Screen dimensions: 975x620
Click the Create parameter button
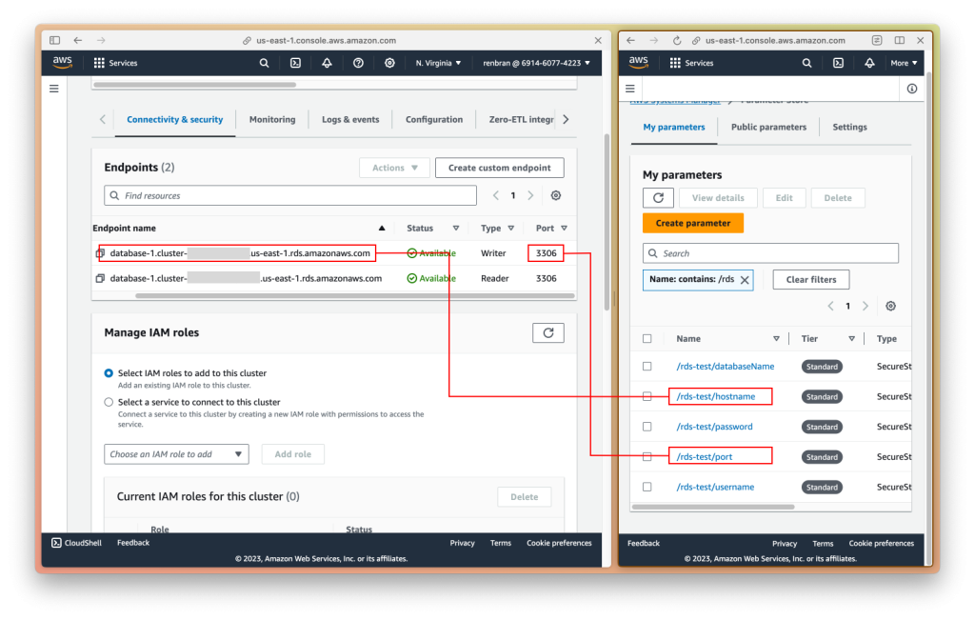point(692,223)
